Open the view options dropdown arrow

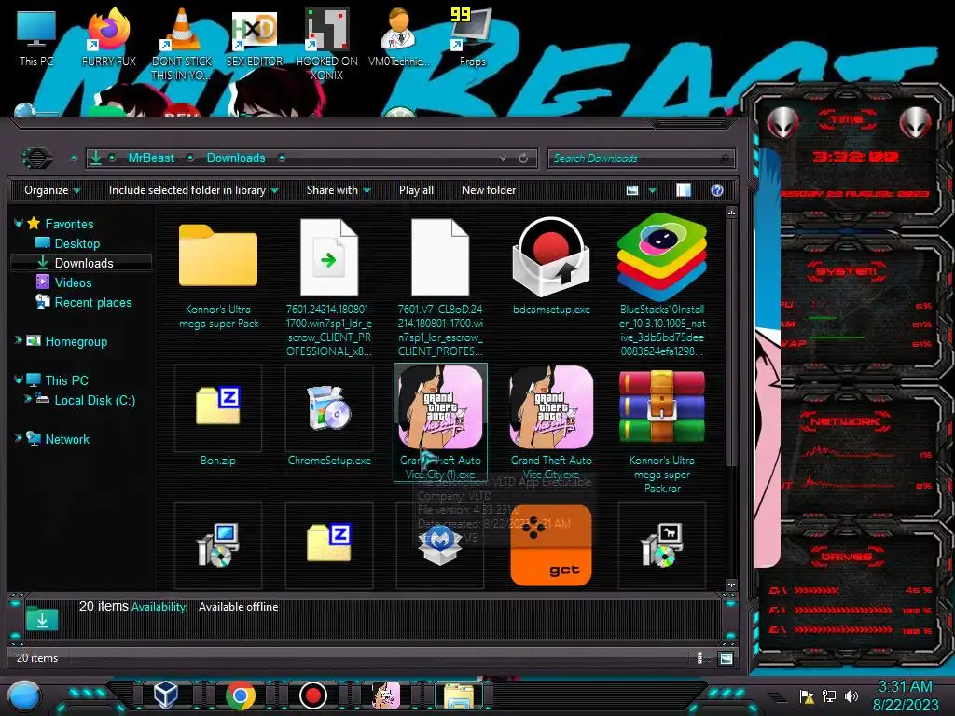click(x=652, y=190)
